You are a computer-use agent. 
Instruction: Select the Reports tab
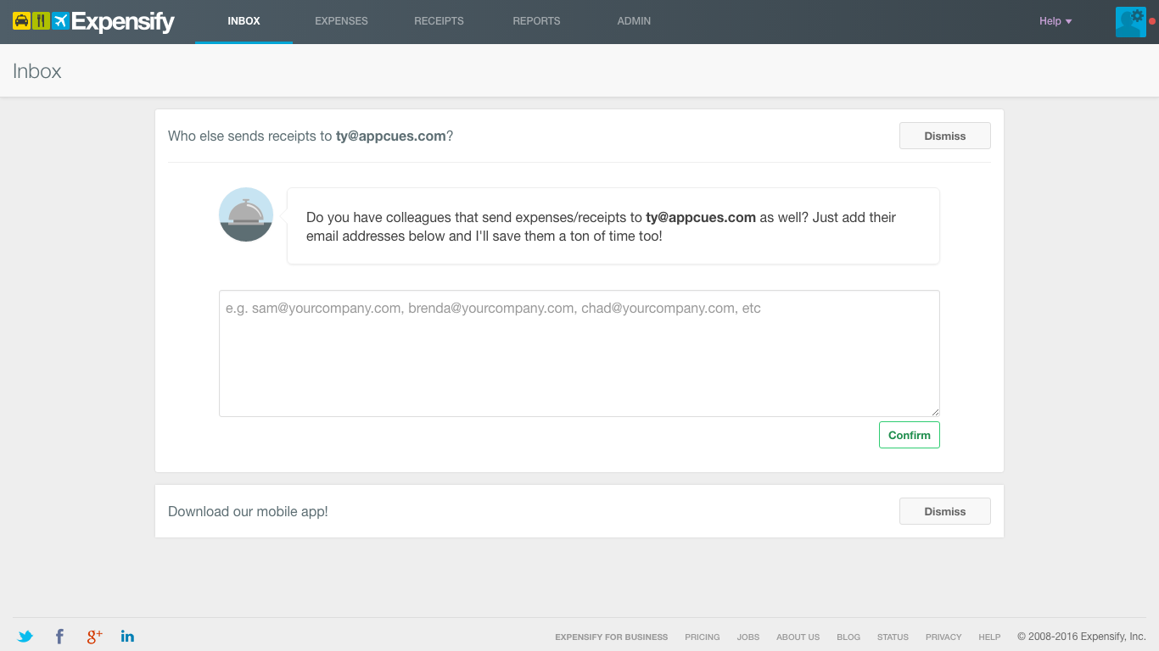536,21
